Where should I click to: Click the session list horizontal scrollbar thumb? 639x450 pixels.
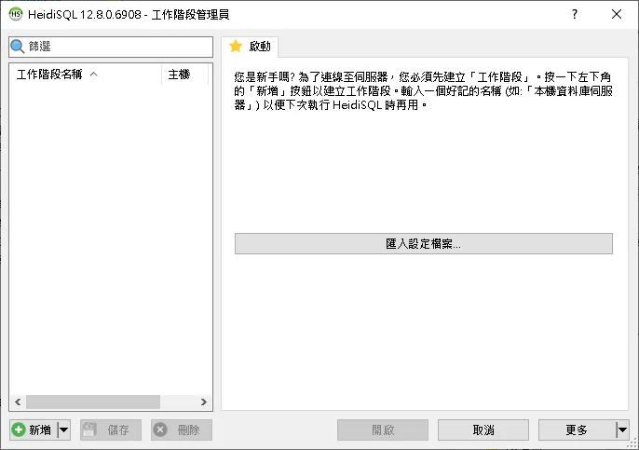[93, 402]
